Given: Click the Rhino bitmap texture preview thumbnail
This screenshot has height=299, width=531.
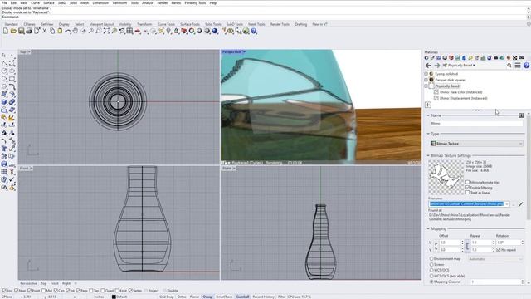Looking at the screenshot, I should (446, 178).
